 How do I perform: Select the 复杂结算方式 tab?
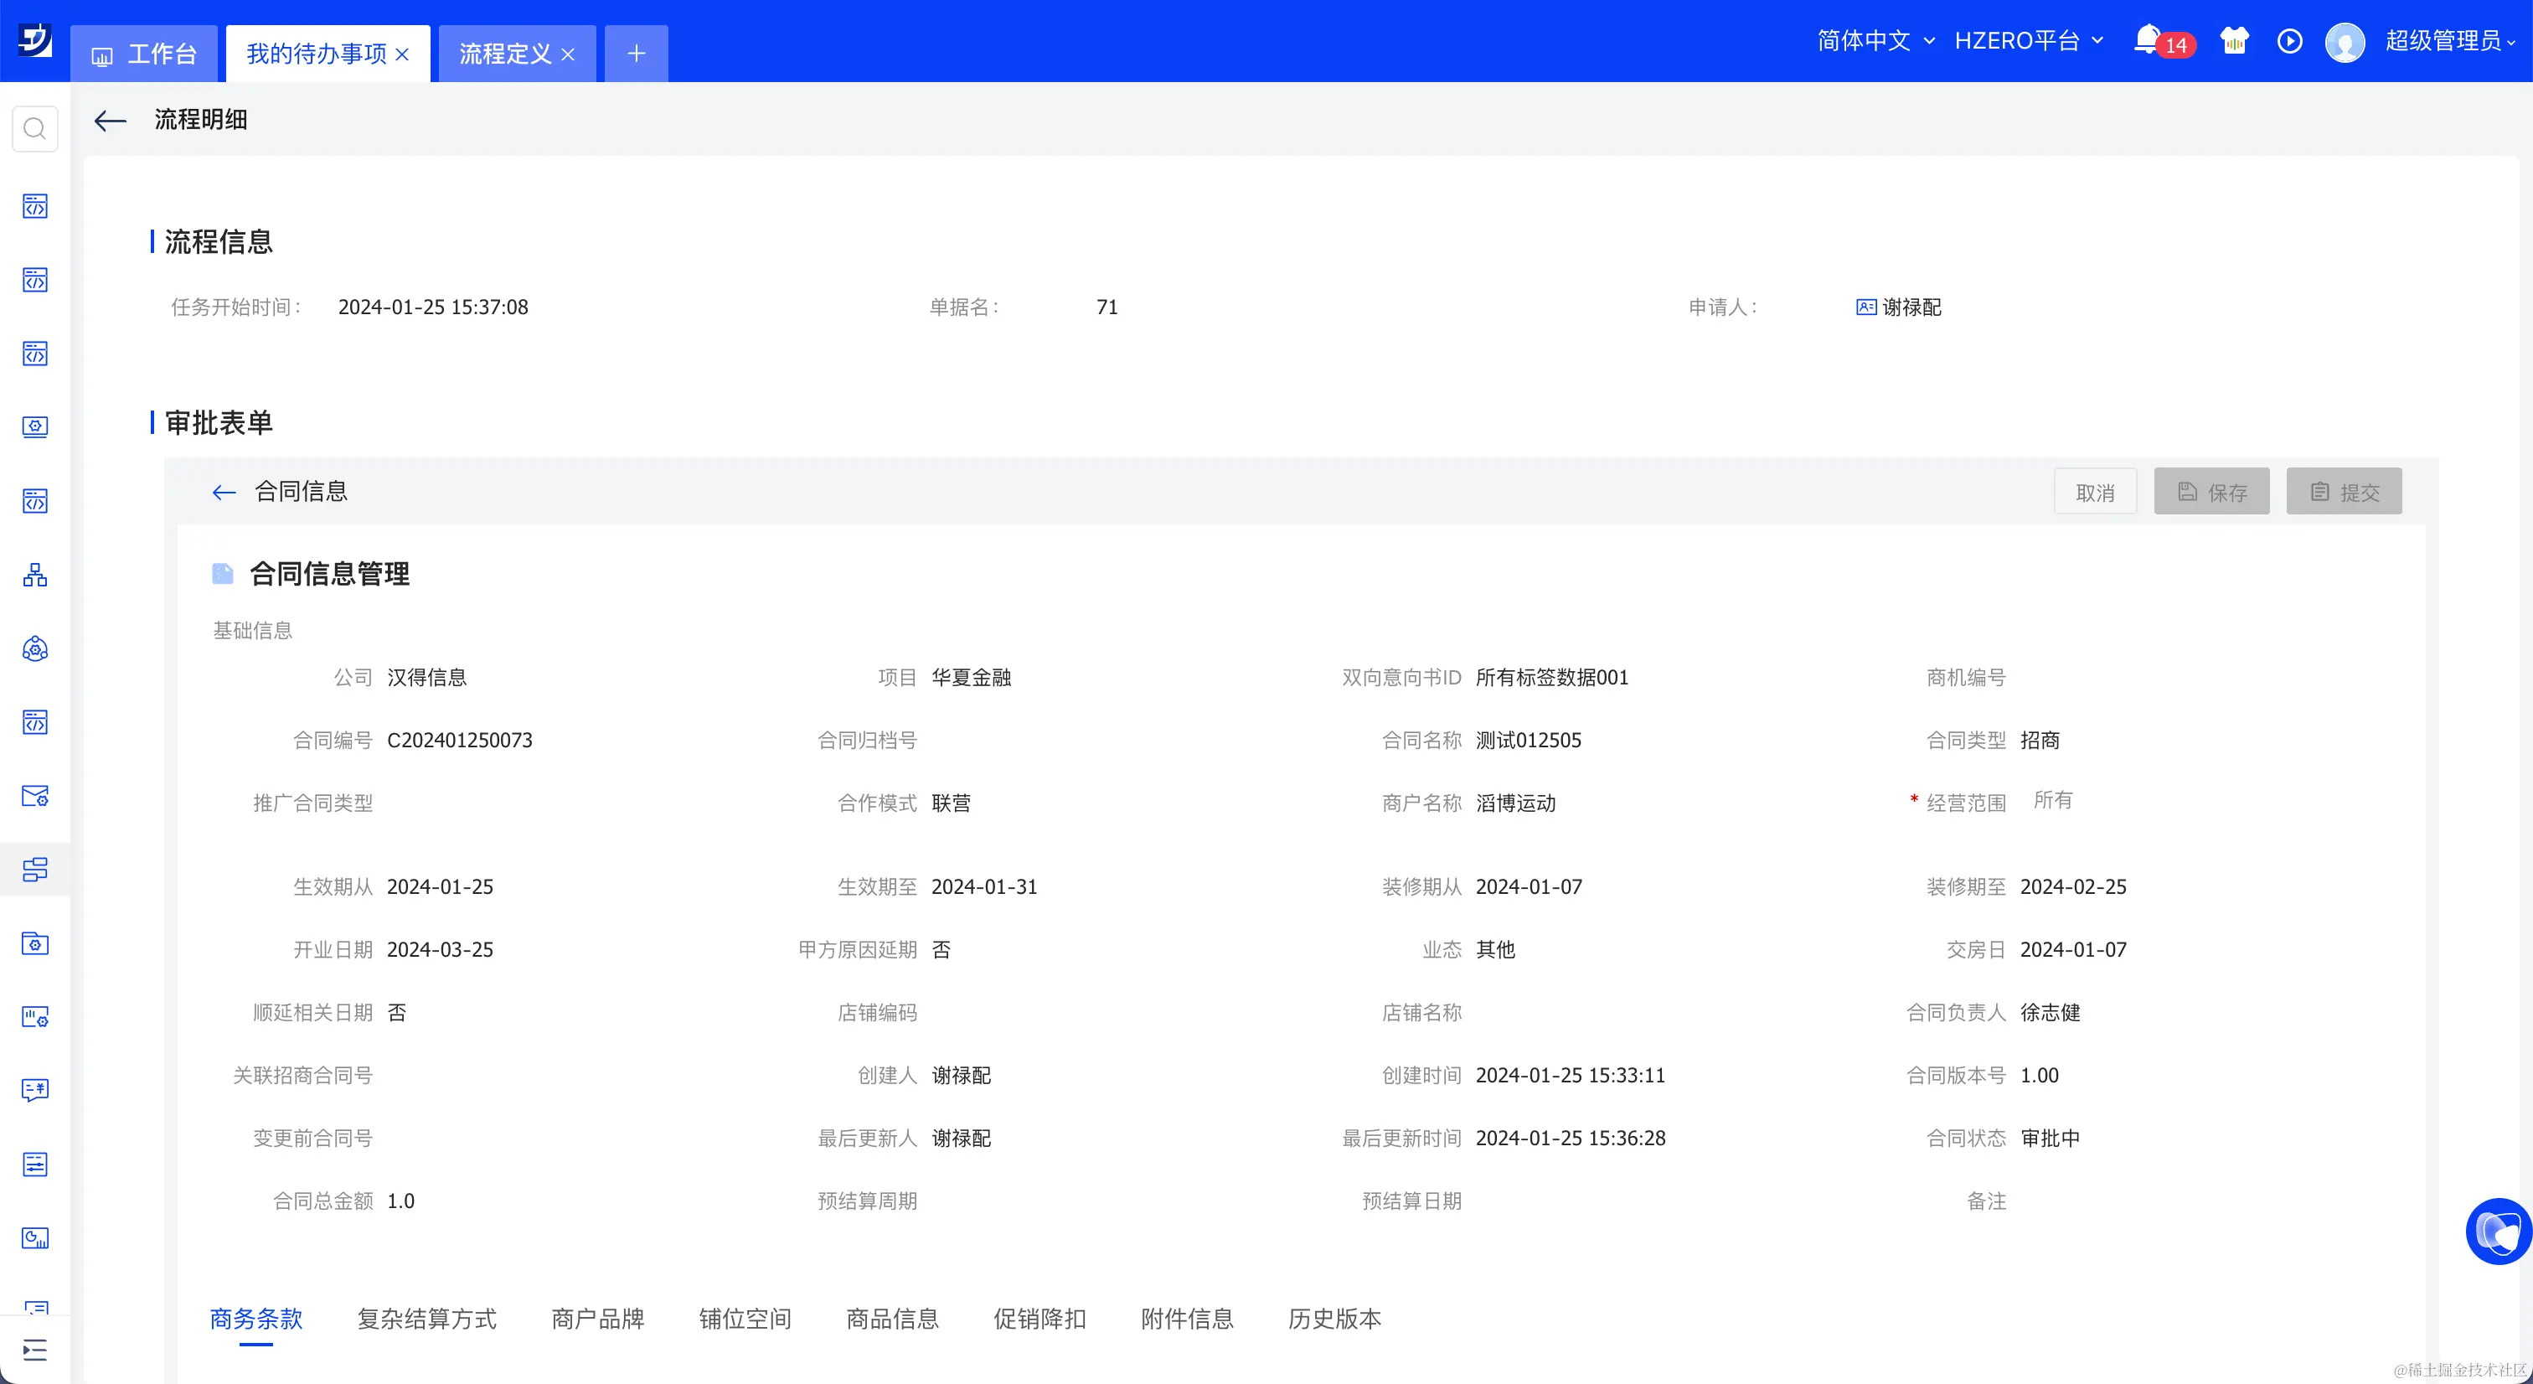tap(426, 1318)
